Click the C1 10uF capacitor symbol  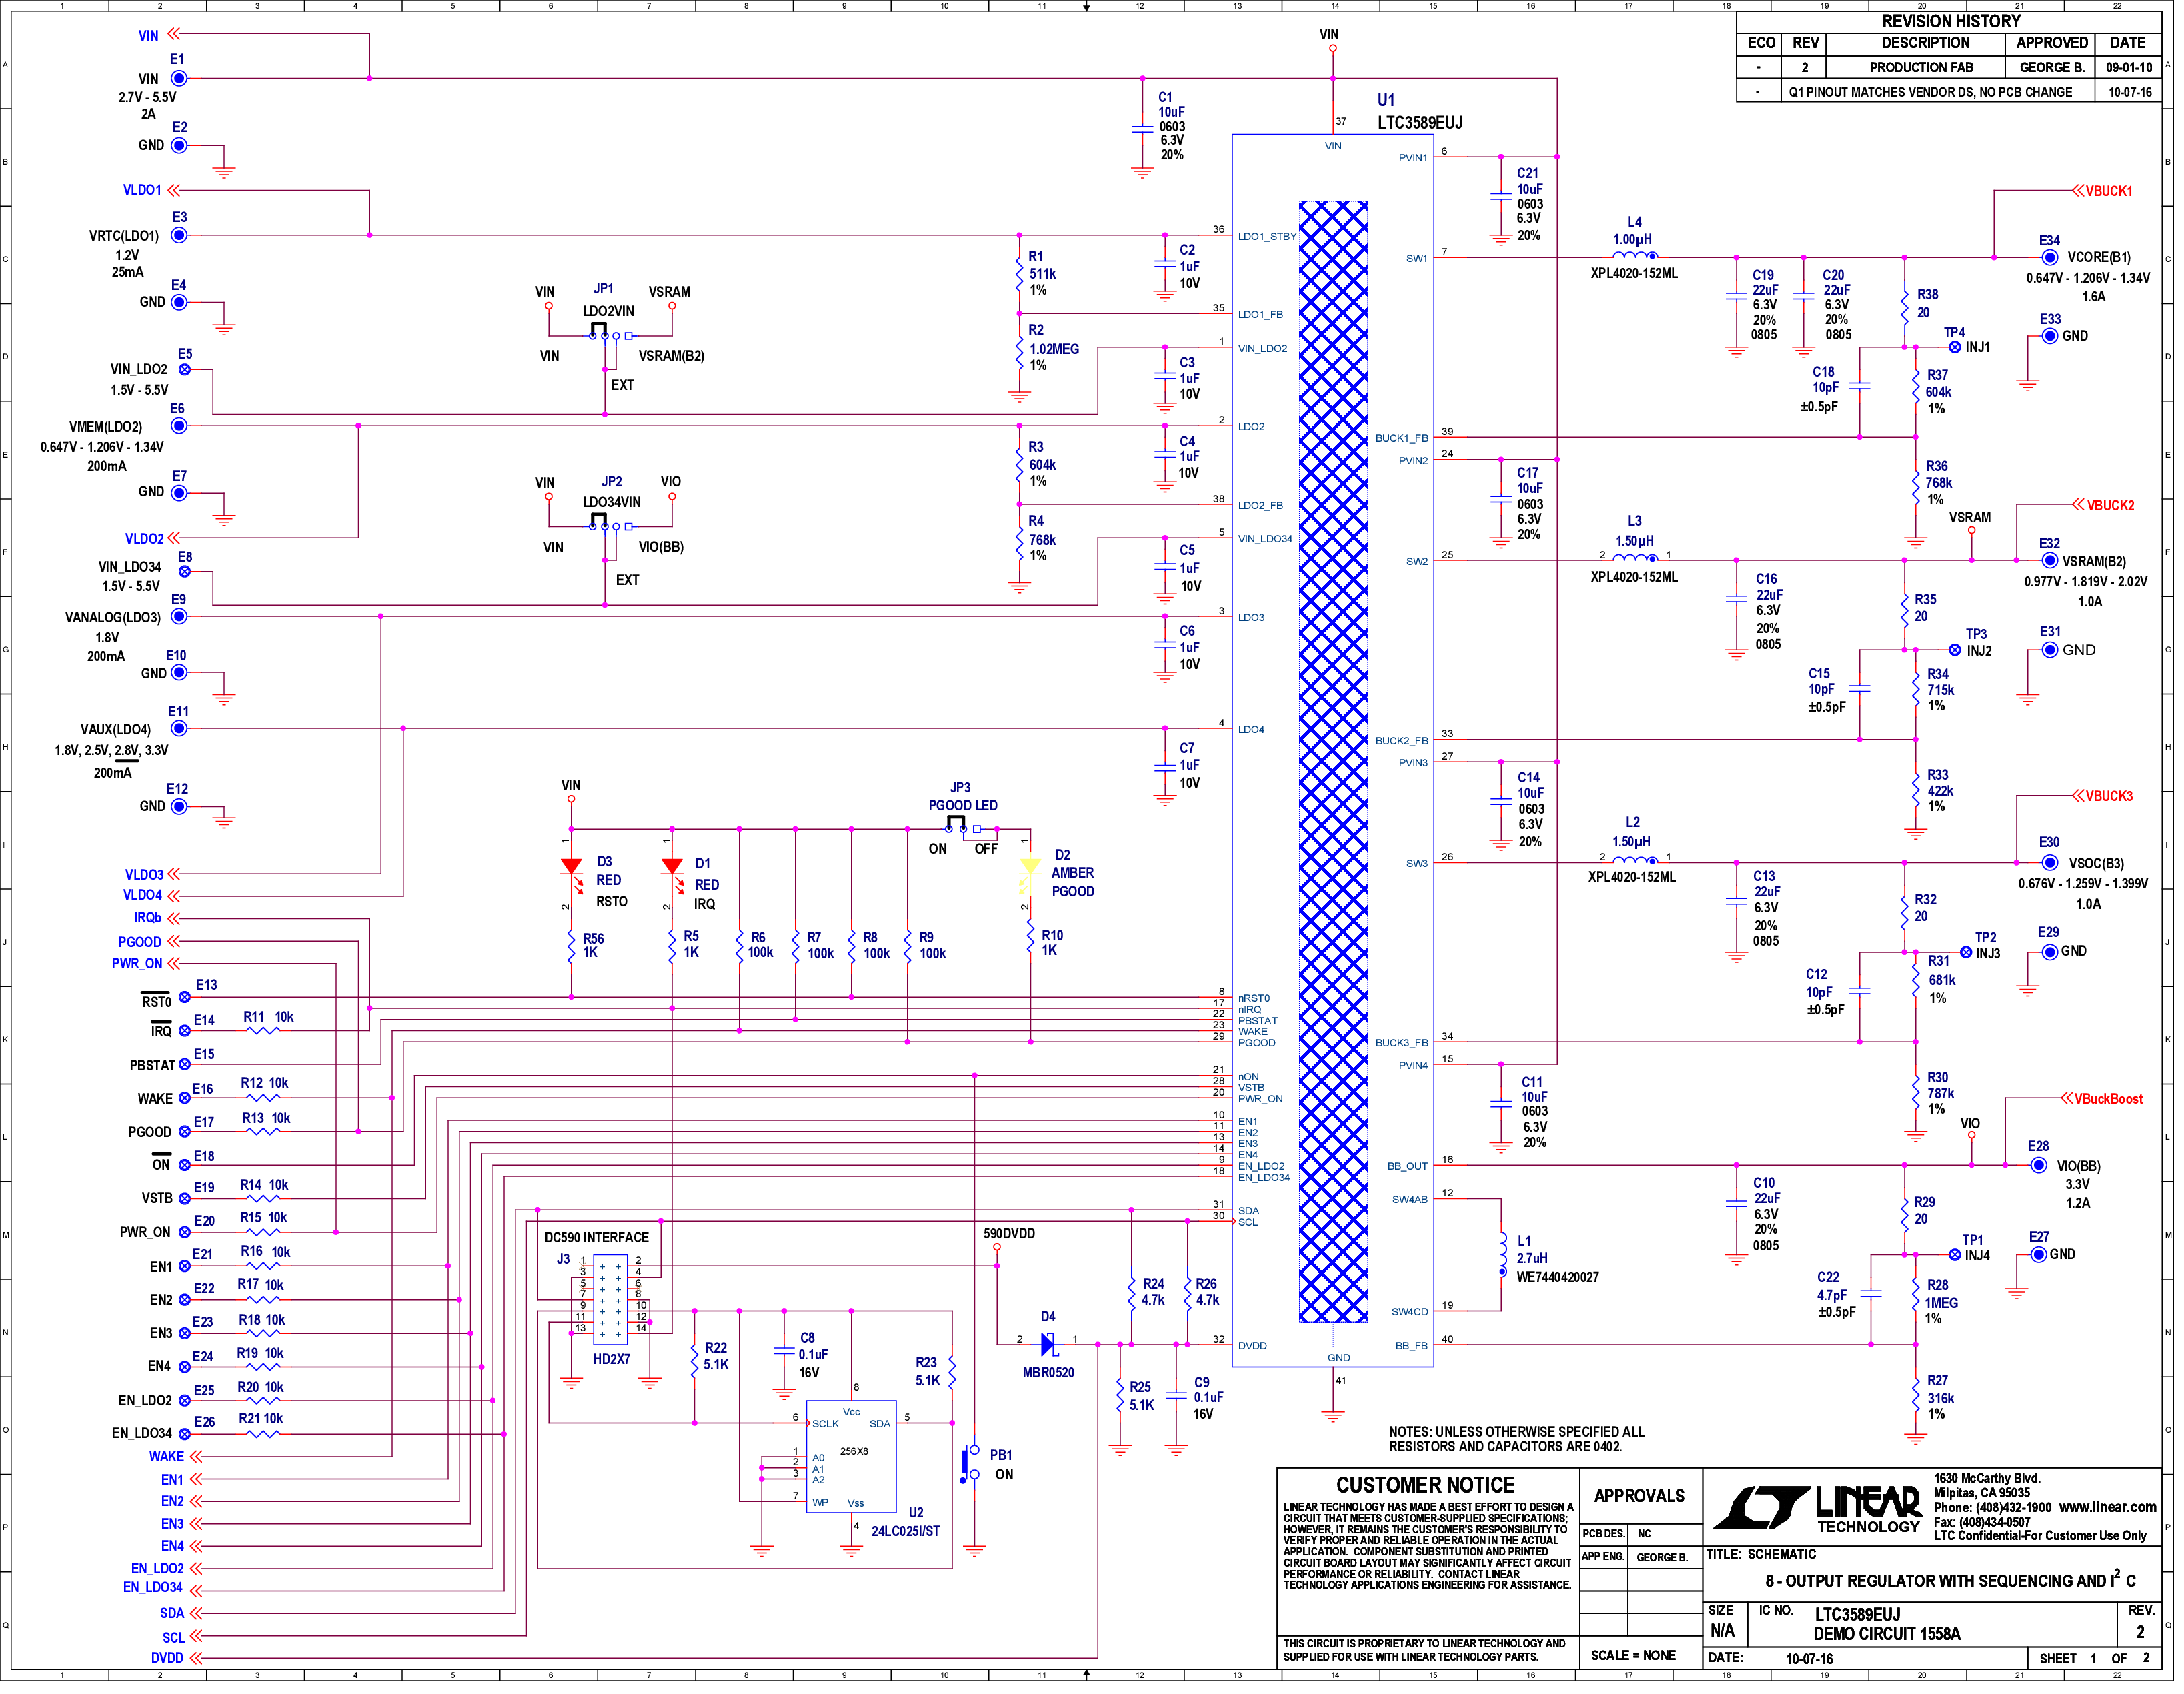pos(1142,129)
